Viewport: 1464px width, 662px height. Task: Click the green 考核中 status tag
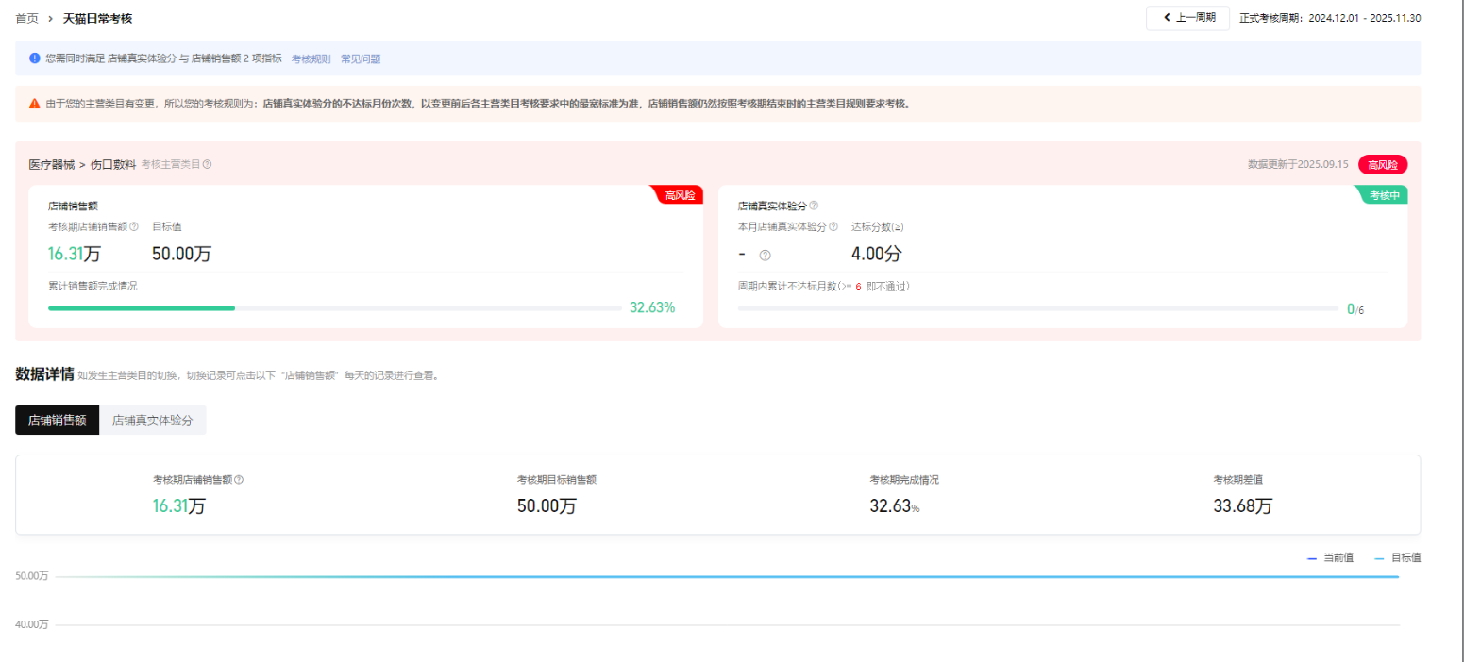[1384, 194]
